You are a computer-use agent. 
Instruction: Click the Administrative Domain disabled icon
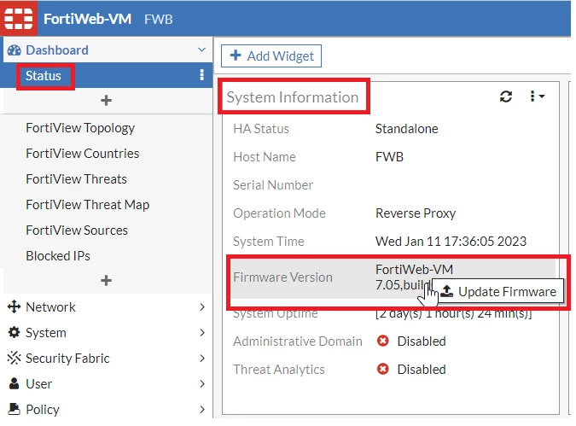tap(383, 341)
